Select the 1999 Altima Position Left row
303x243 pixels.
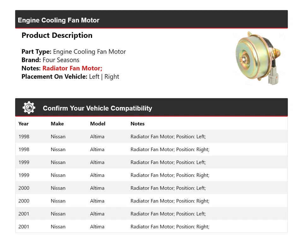coord(151,163)
